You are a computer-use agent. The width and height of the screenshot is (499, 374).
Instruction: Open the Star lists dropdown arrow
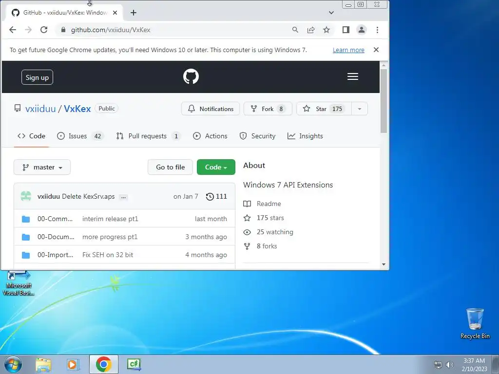[360, 109]
